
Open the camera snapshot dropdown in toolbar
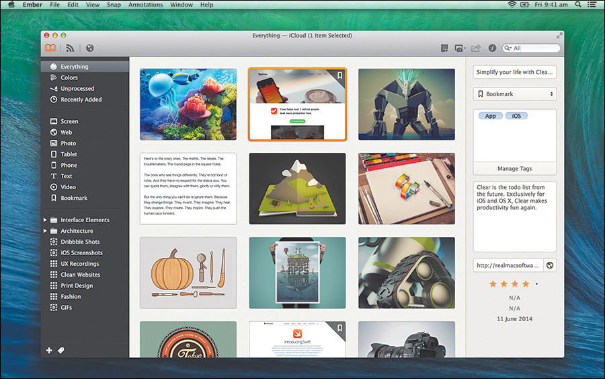460,48
